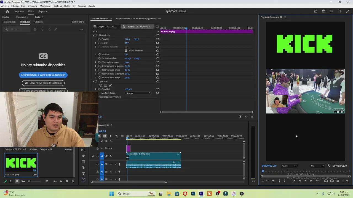Solo audio track A1
353x198 pixels.
(x=115, y=164)
